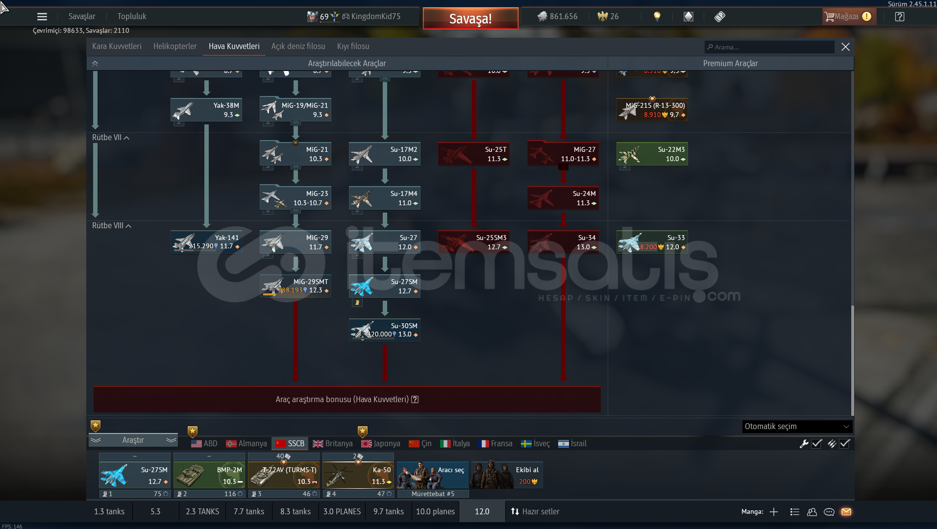The height and width of the screenshot is (529, 937).
Task: Collapse tree with double-chevron up icon
Action: [x=95, y=64]
